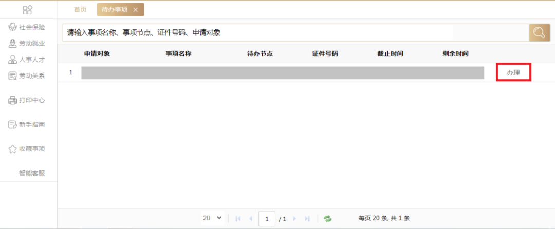Go to last page arrow icon

pyautogui.click(x=307, y=219)
